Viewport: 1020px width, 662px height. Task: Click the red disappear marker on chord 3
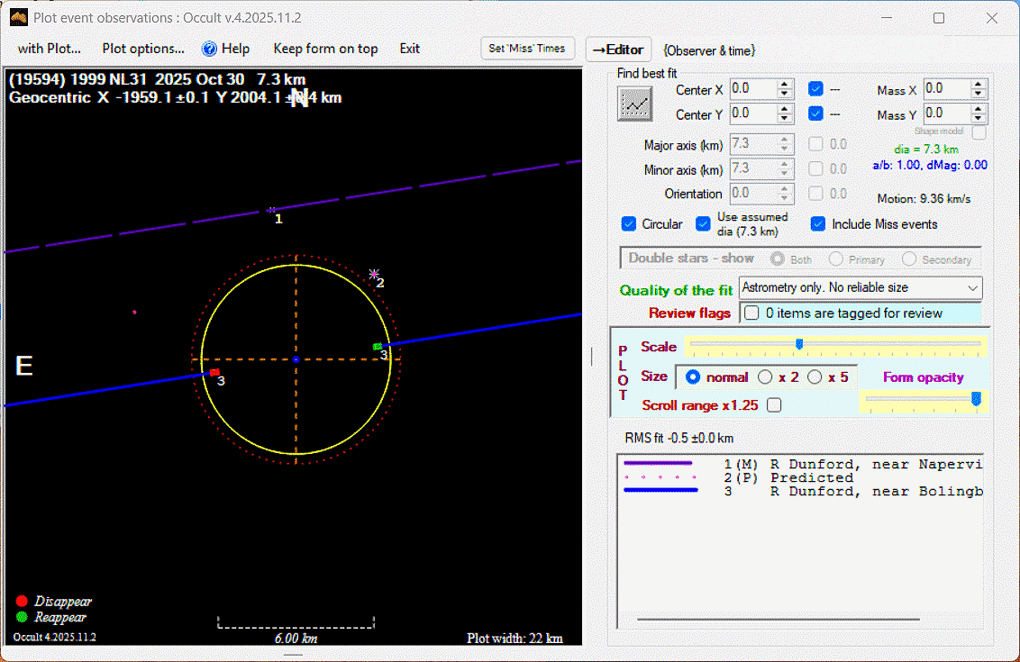point(214,372)
